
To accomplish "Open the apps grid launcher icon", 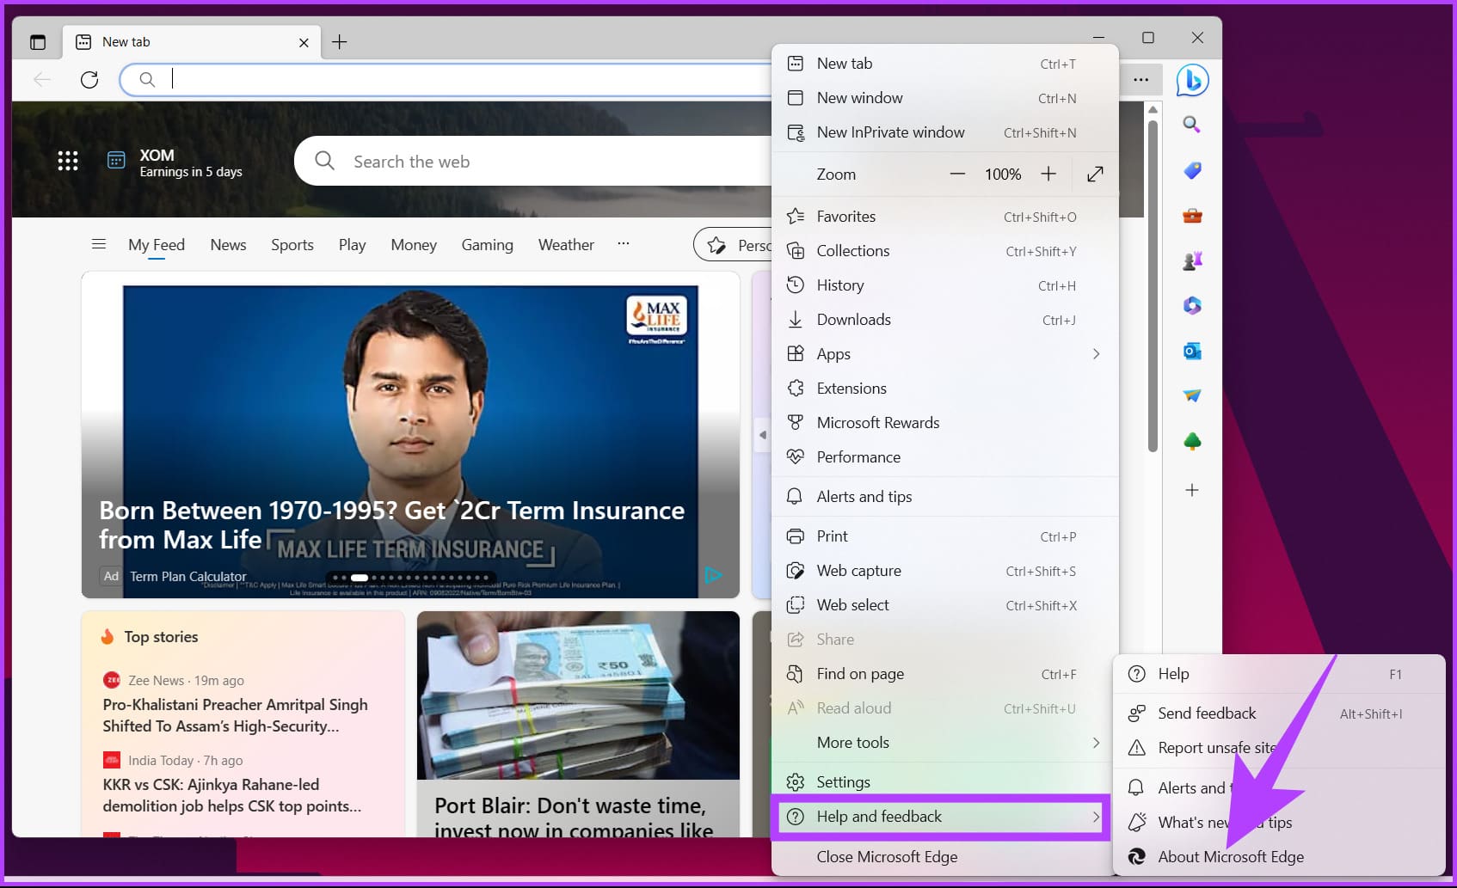I will [68, 161].
